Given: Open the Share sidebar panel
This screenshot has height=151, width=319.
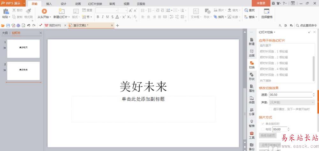Looking at the screenshot, I should click(252, 112).
